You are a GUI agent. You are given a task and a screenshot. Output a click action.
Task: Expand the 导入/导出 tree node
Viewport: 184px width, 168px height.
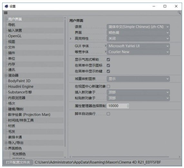[x=6, y=143]
